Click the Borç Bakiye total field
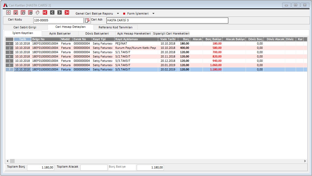Image resolution: width=312 pixels, height=176 pixels. [150, 167]
